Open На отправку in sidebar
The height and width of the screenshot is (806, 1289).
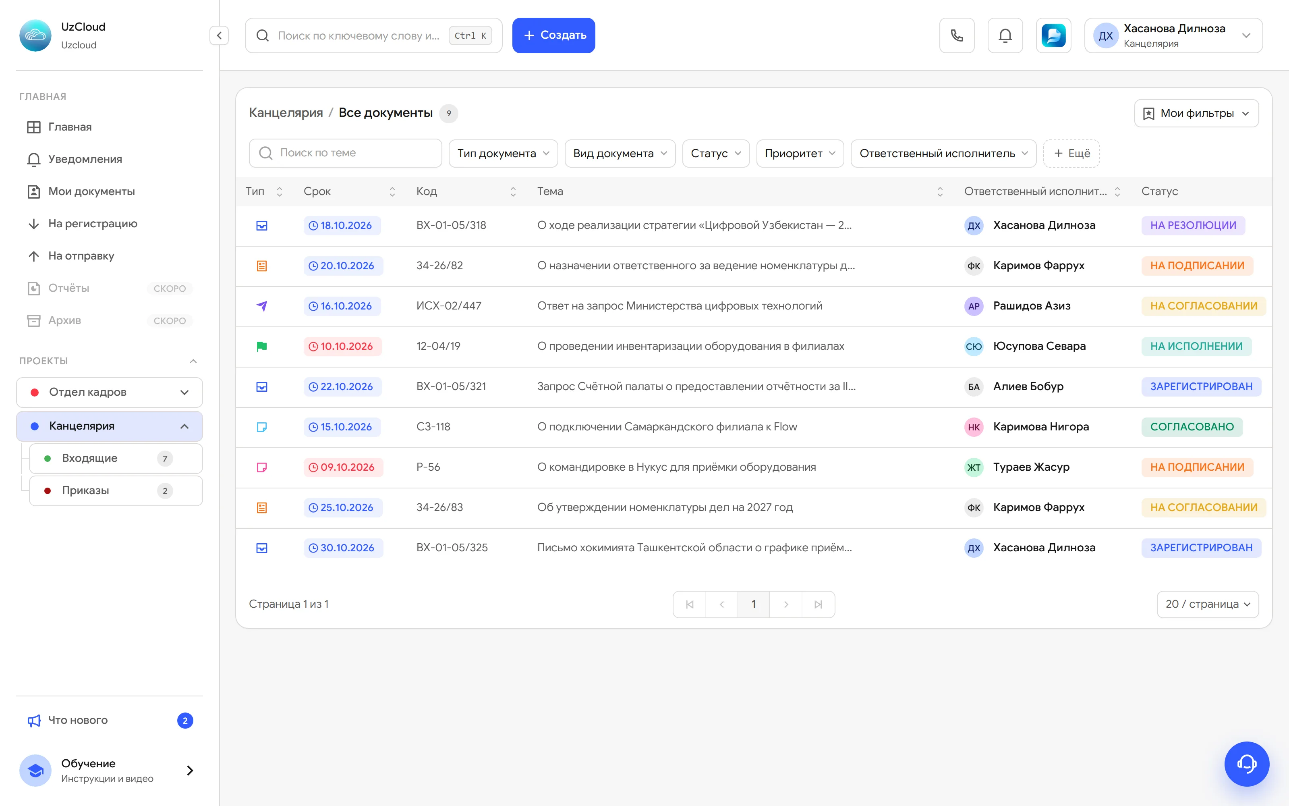pos(109,256)
